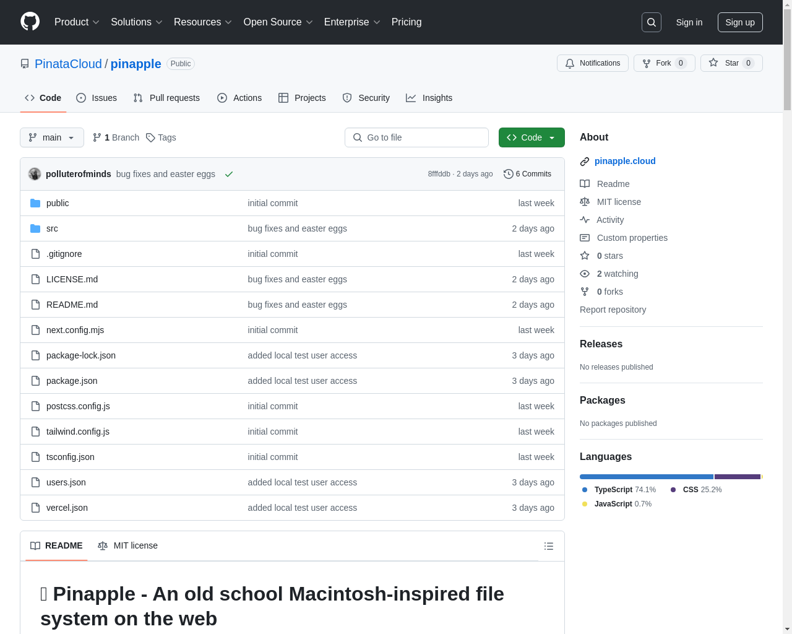Viewport: 792px width, 634px height.
Task: Open the Releases heading link
Action: (601, 344)
